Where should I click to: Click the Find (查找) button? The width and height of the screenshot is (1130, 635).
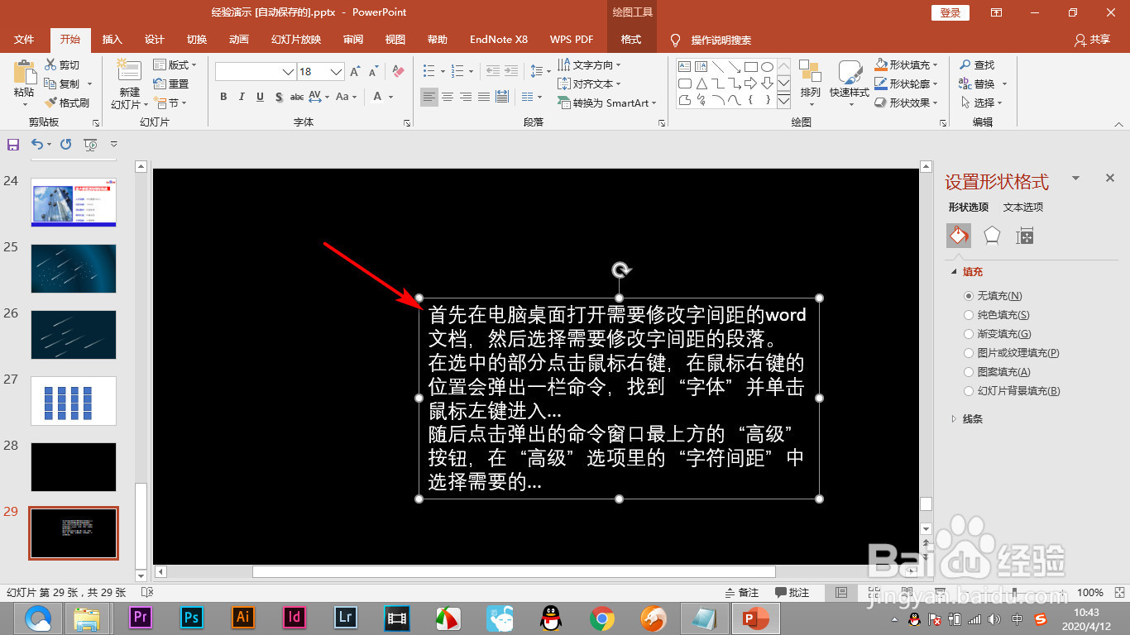coord(977,64)
